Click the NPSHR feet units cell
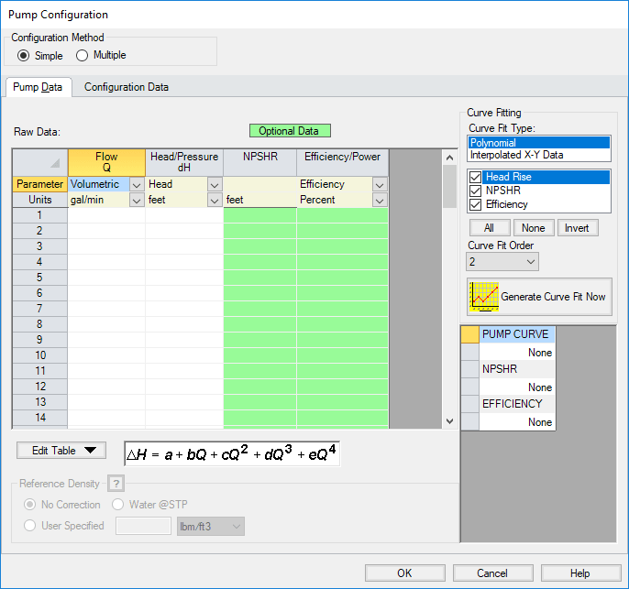Image resolution: width=629 pixels, height=589 pixels. click(260, 200)
